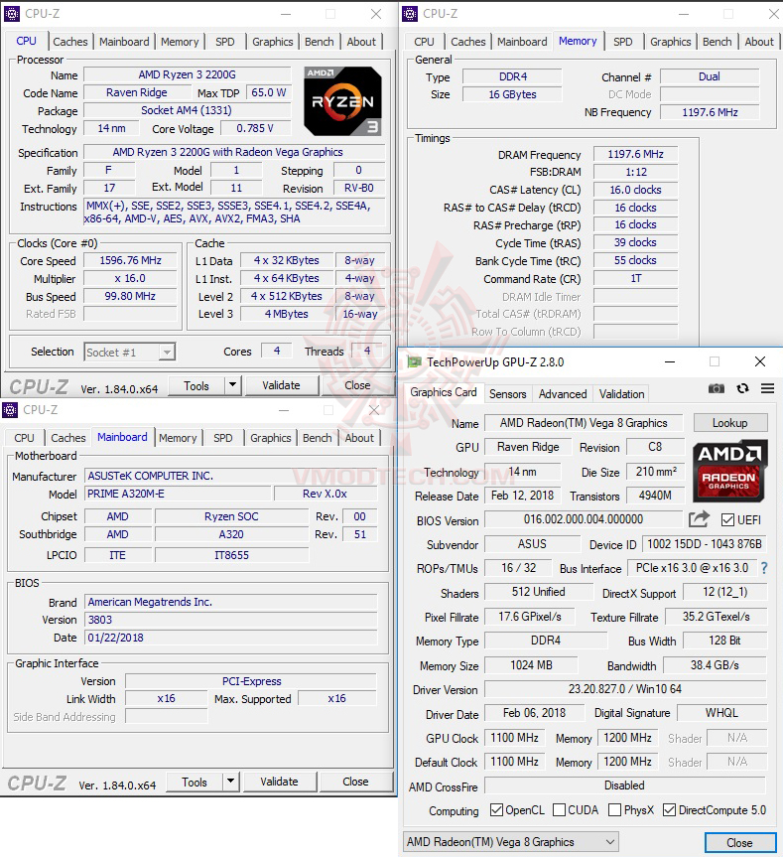Click GPU-Z BIOS Version 016.002.000.004.000000
This screenshot has height=857, width=783.
584,519
